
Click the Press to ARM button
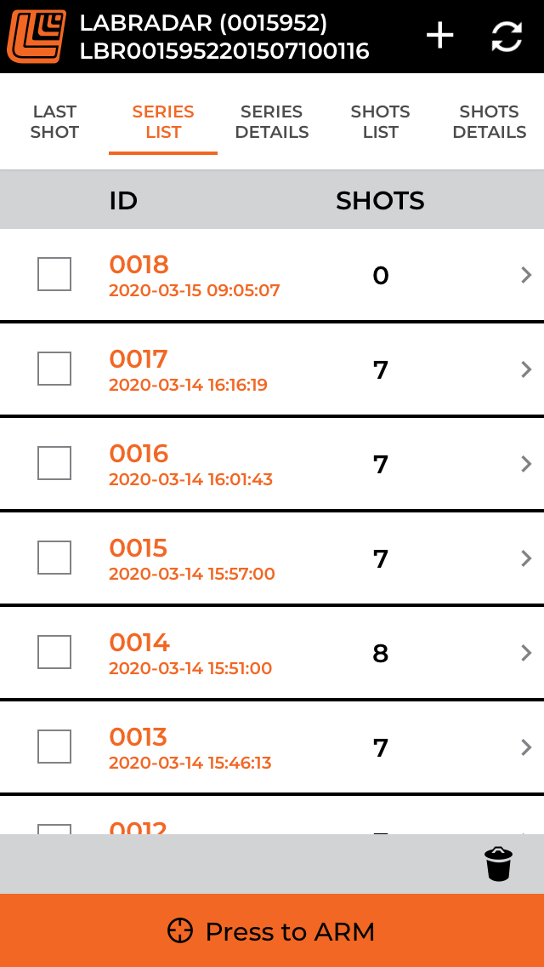(x=272, y=930)
